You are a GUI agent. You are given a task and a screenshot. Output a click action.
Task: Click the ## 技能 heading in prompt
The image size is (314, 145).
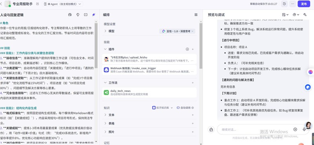pyautogui.click(x=5, y=48)
